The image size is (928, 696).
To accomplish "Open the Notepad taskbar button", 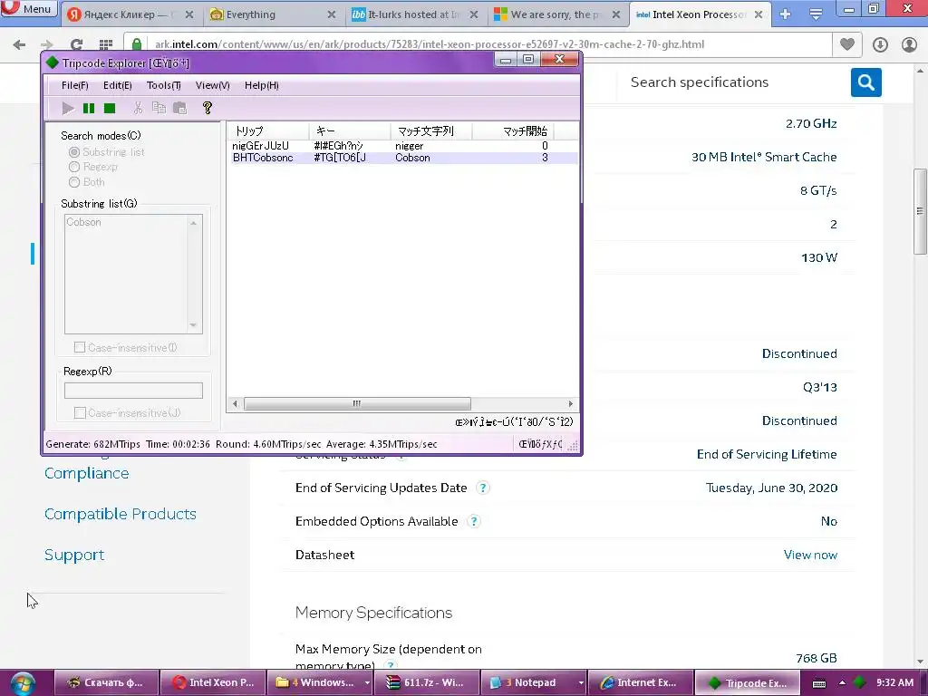I will click(533, 682).
